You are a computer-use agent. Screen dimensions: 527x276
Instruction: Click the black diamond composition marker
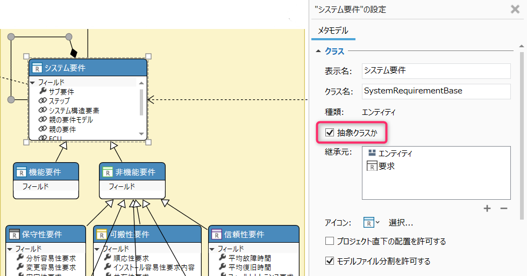pos(74,53)
